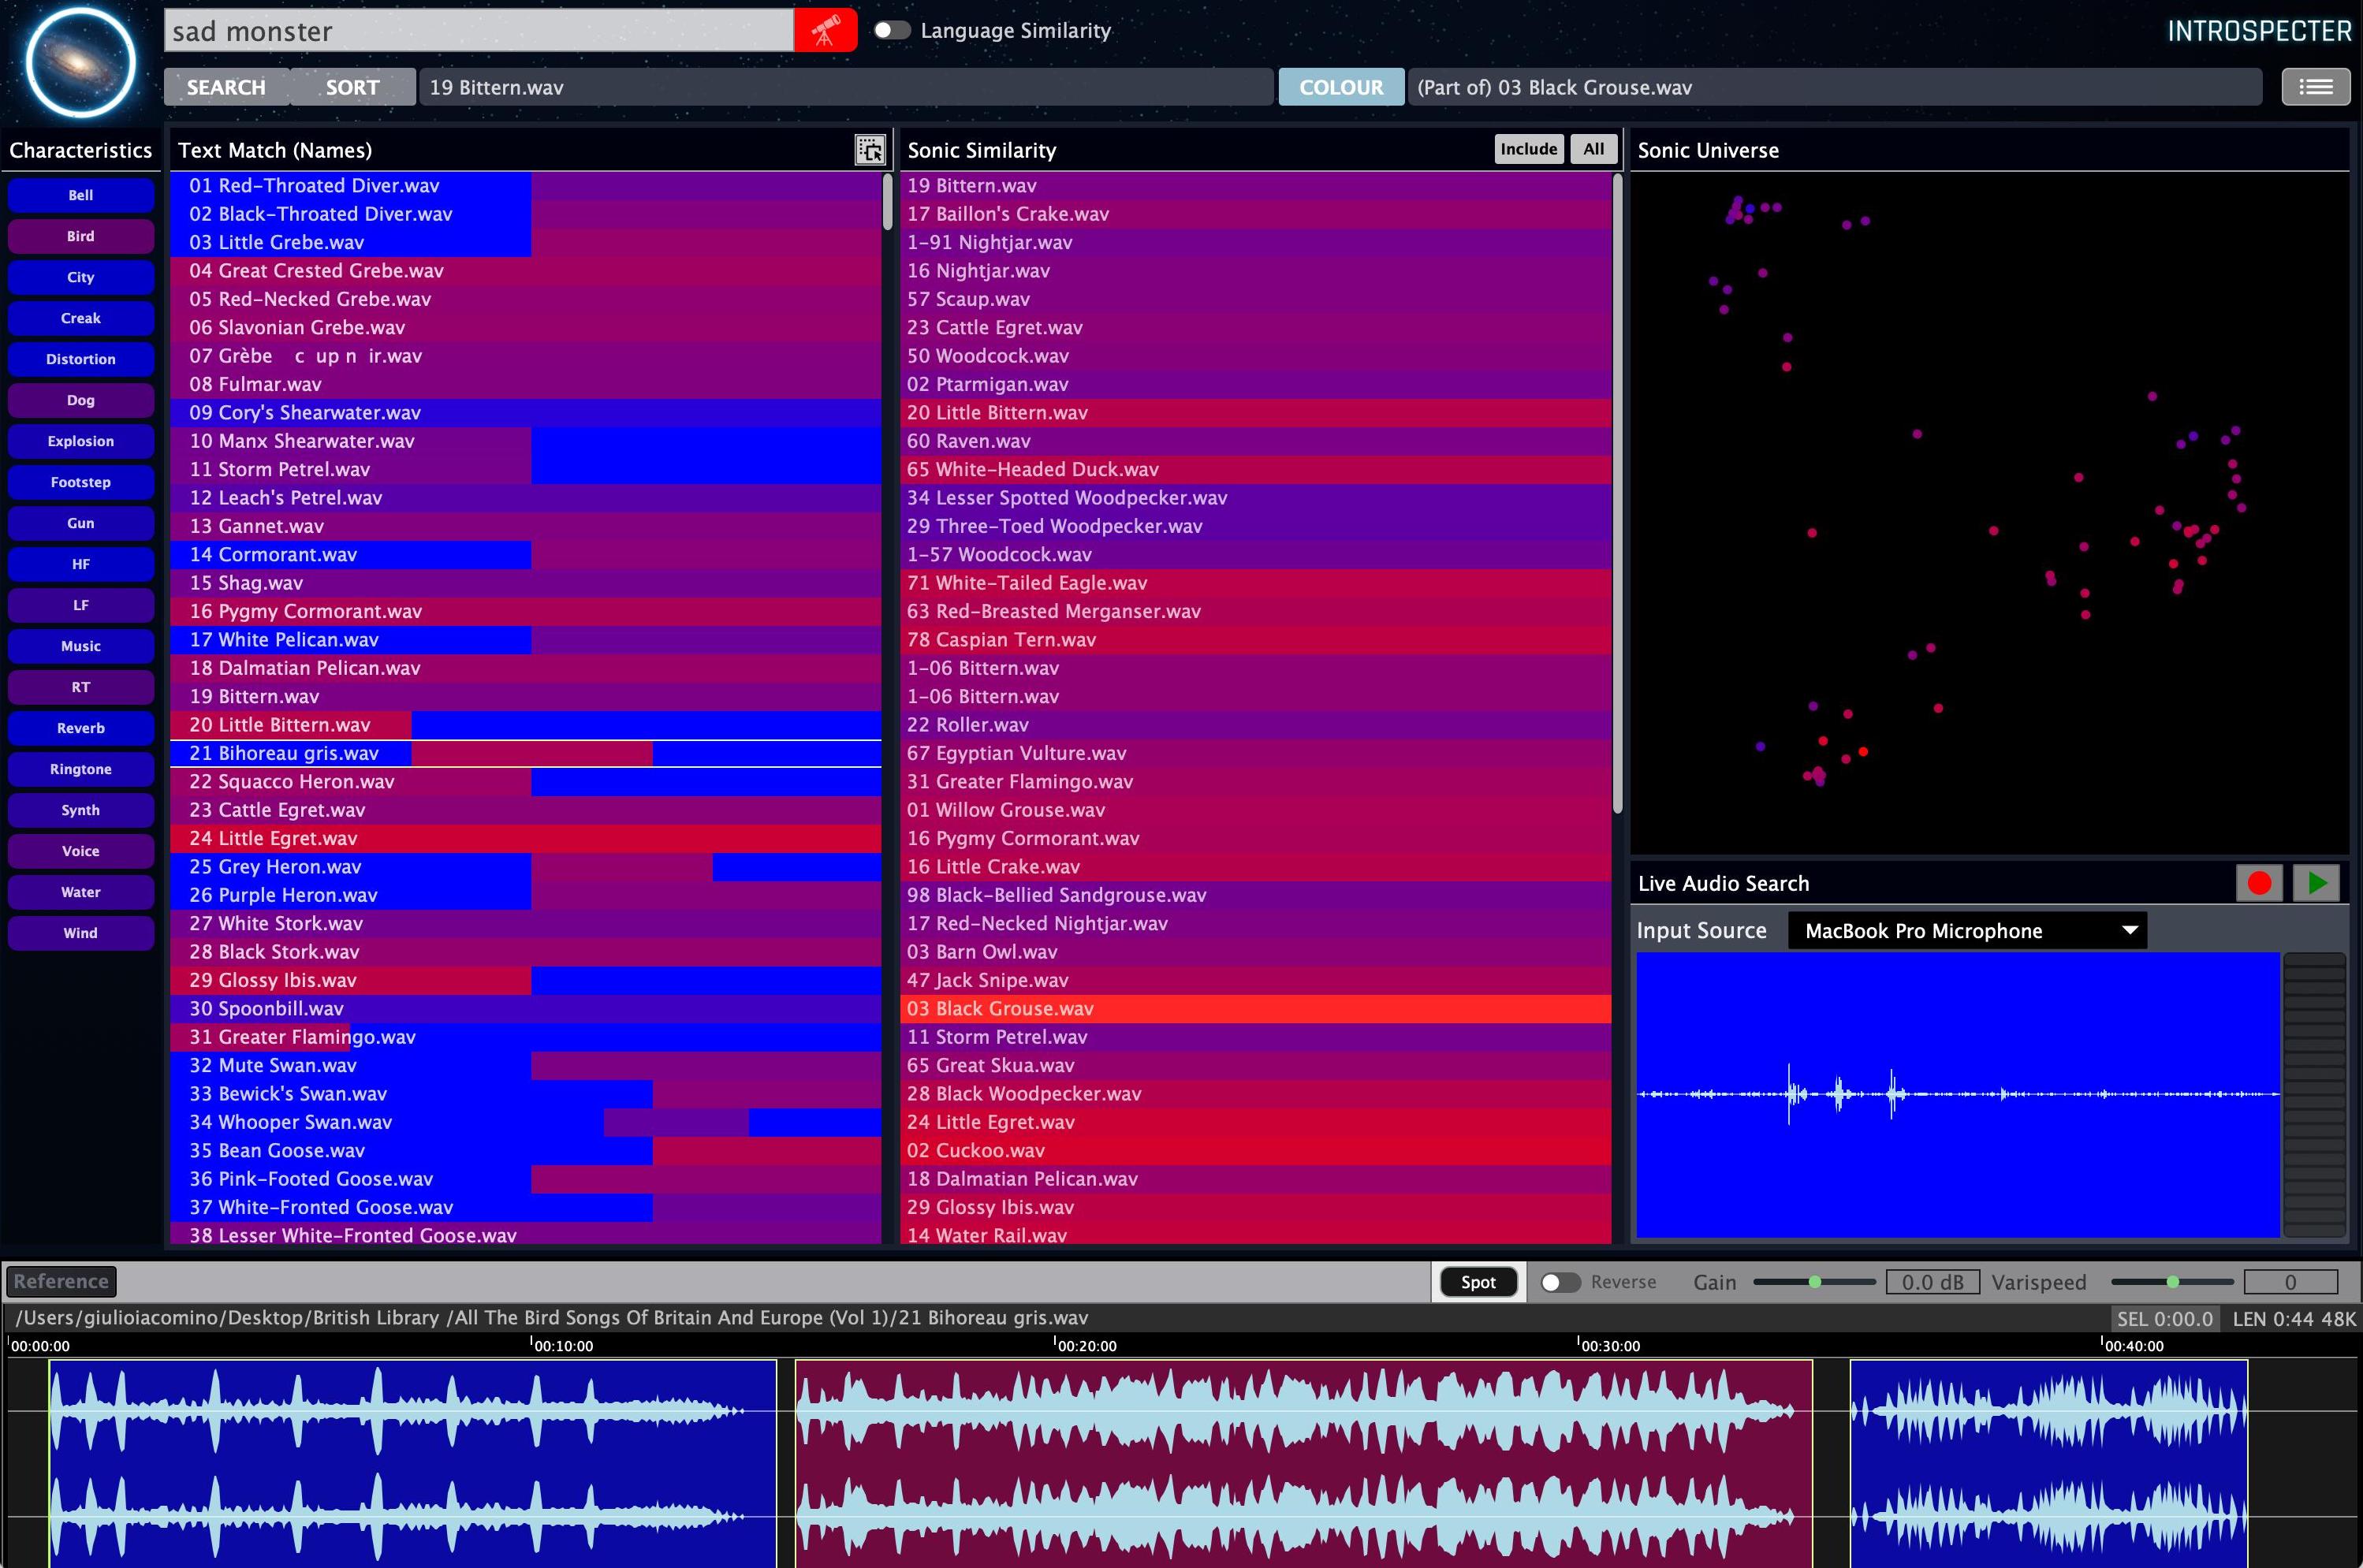2363x1568 pixels.
Task: Click the selection icon in Text Match header
Action: point(870,150)
